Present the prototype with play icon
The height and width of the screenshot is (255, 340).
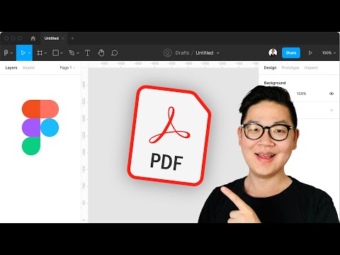tap(310, 53)
